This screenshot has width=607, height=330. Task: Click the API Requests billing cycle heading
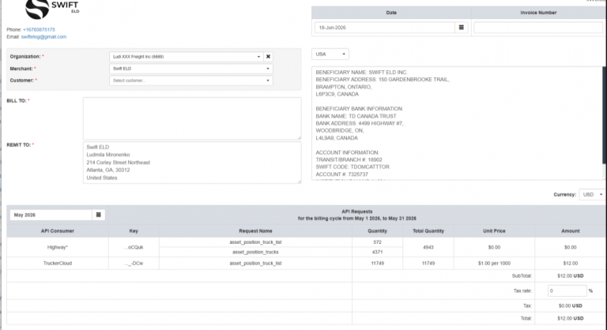(357, 215)
